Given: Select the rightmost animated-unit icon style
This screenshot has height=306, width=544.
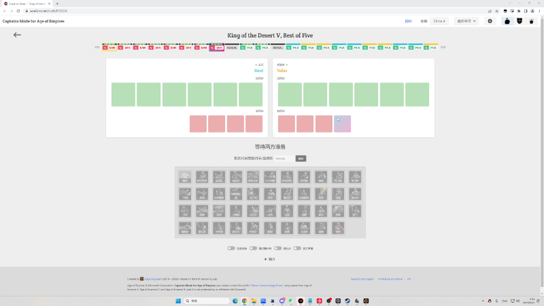Looking at the screenshot, I should (x=531, y=21).
